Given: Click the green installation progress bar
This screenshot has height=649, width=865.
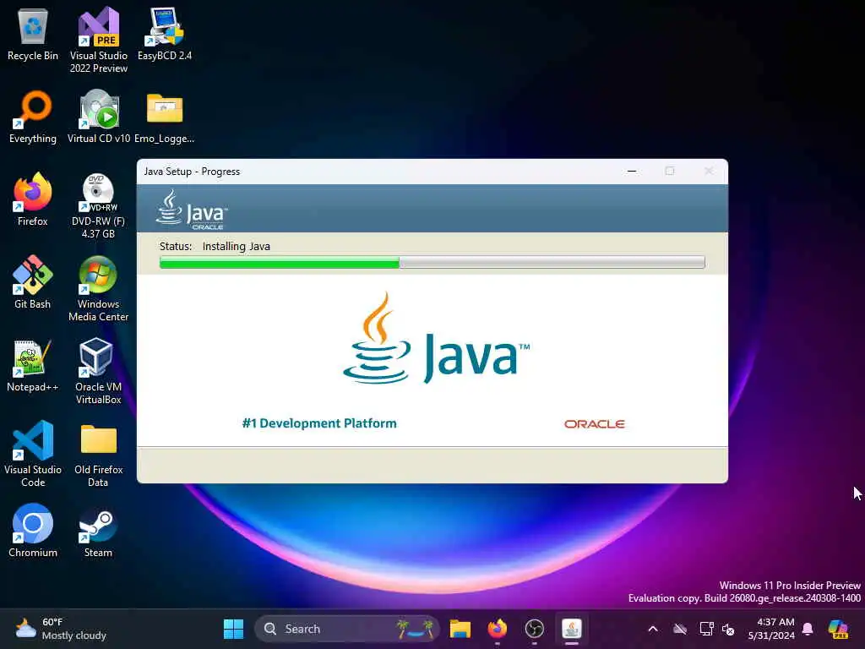Looking at the screenshot, I should pos(432,262).
